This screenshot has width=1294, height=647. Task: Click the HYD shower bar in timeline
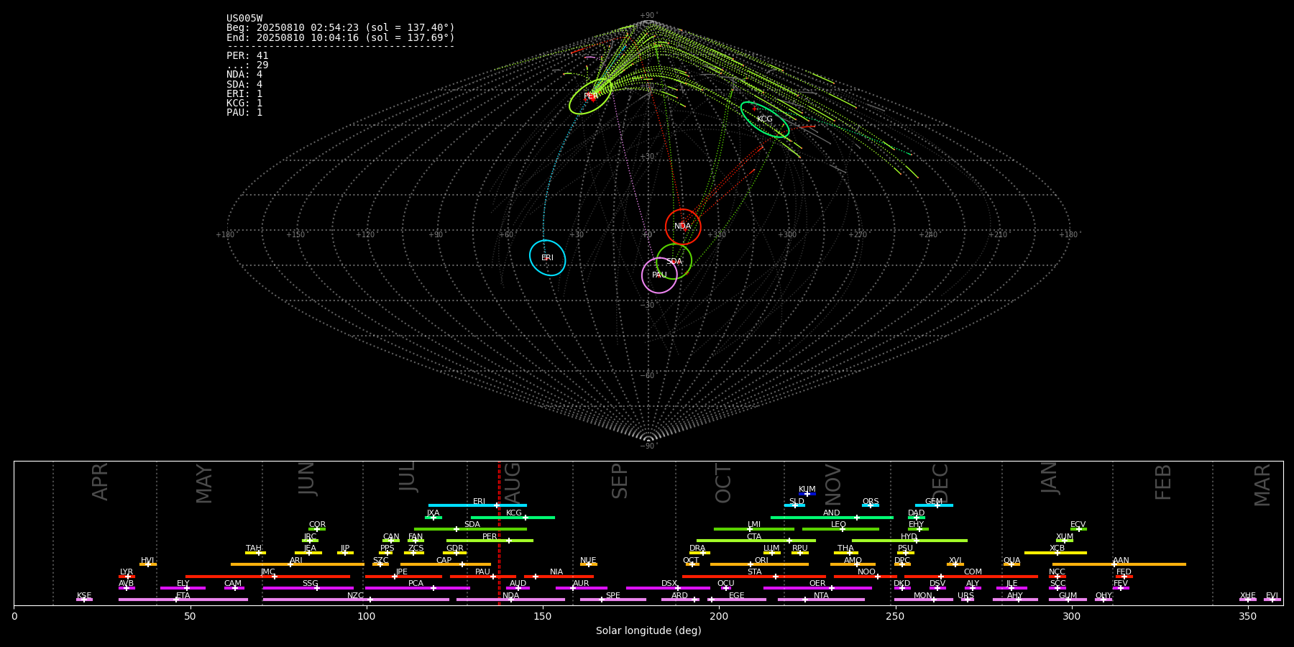click(909, 541)
